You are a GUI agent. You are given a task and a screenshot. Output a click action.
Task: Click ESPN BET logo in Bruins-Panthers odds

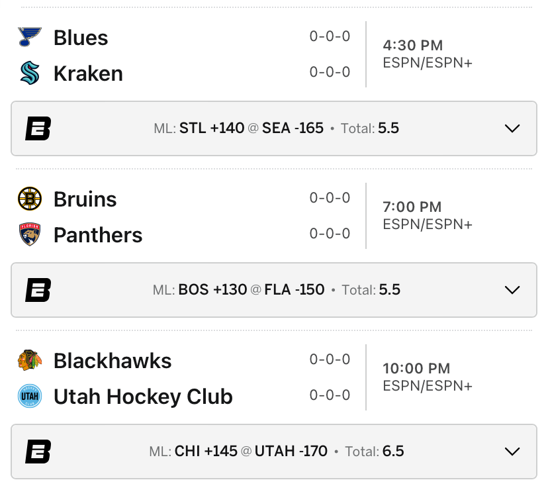click(38, 290)
